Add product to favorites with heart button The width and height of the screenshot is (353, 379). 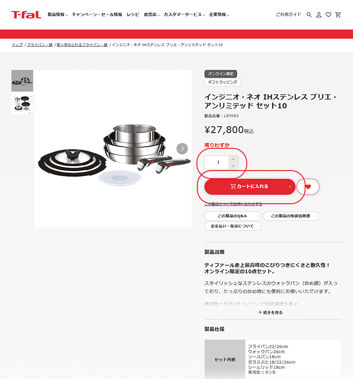tap(308, 187)
